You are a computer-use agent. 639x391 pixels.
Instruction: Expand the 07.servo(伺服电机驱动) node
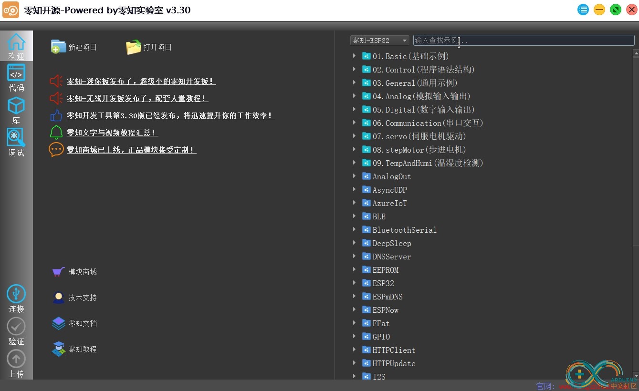(354, 136)
